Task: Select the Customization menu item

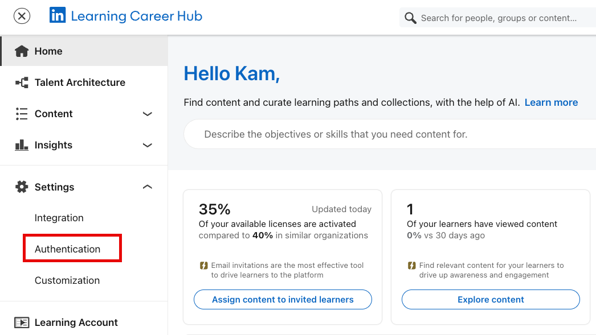Action: pos(67,280)
